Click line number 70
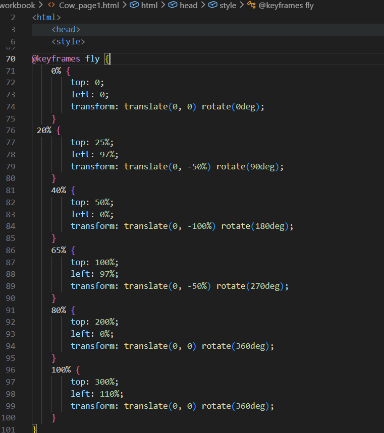Viewport: 384px width, 433px height. click(11, 59)
